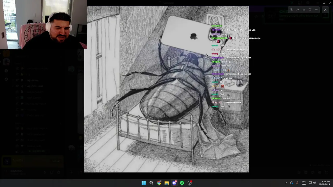The height and width of the screenshot is (187, 333).
Task: Minimize the Discord window
Action: 317,3
